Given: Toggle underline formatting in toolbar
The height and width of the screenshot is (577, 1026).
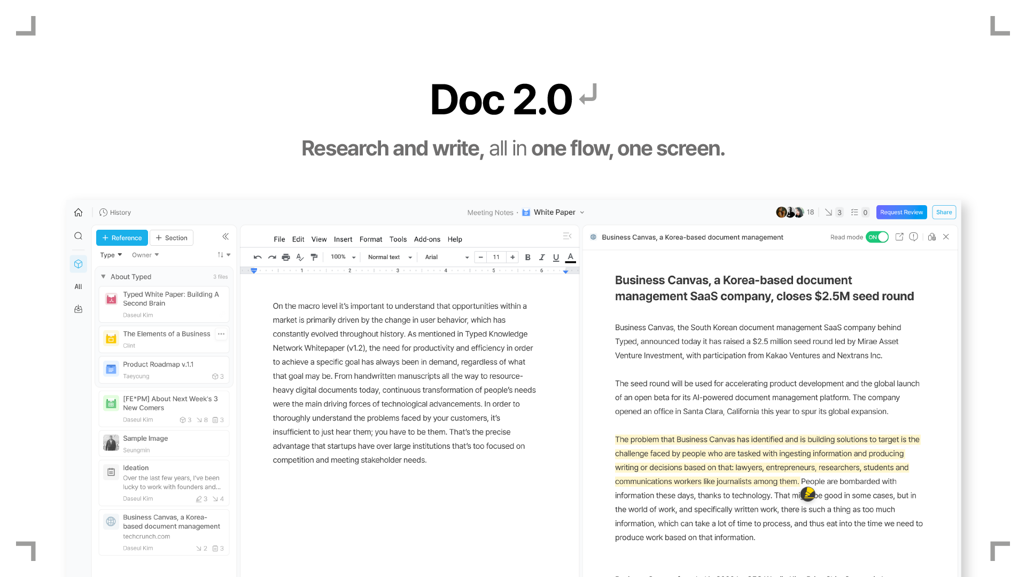Looking at the screenshot, I should (556, 258).
